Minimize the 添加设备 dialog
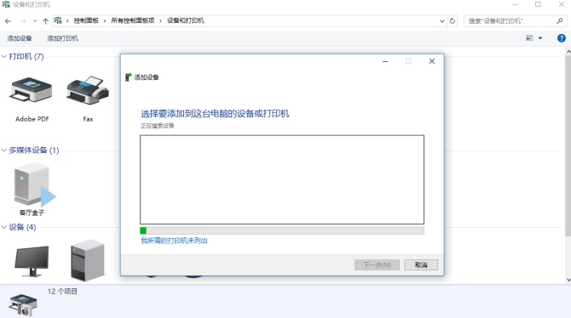The image size is (571, 318). pos(385,61)
